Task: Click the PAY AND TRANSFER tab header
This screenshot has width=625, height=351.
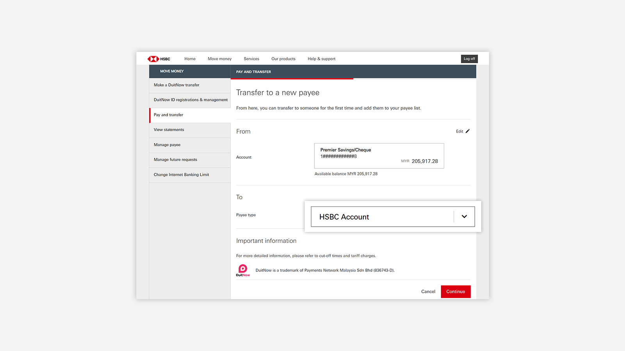Action: (254, 72)
